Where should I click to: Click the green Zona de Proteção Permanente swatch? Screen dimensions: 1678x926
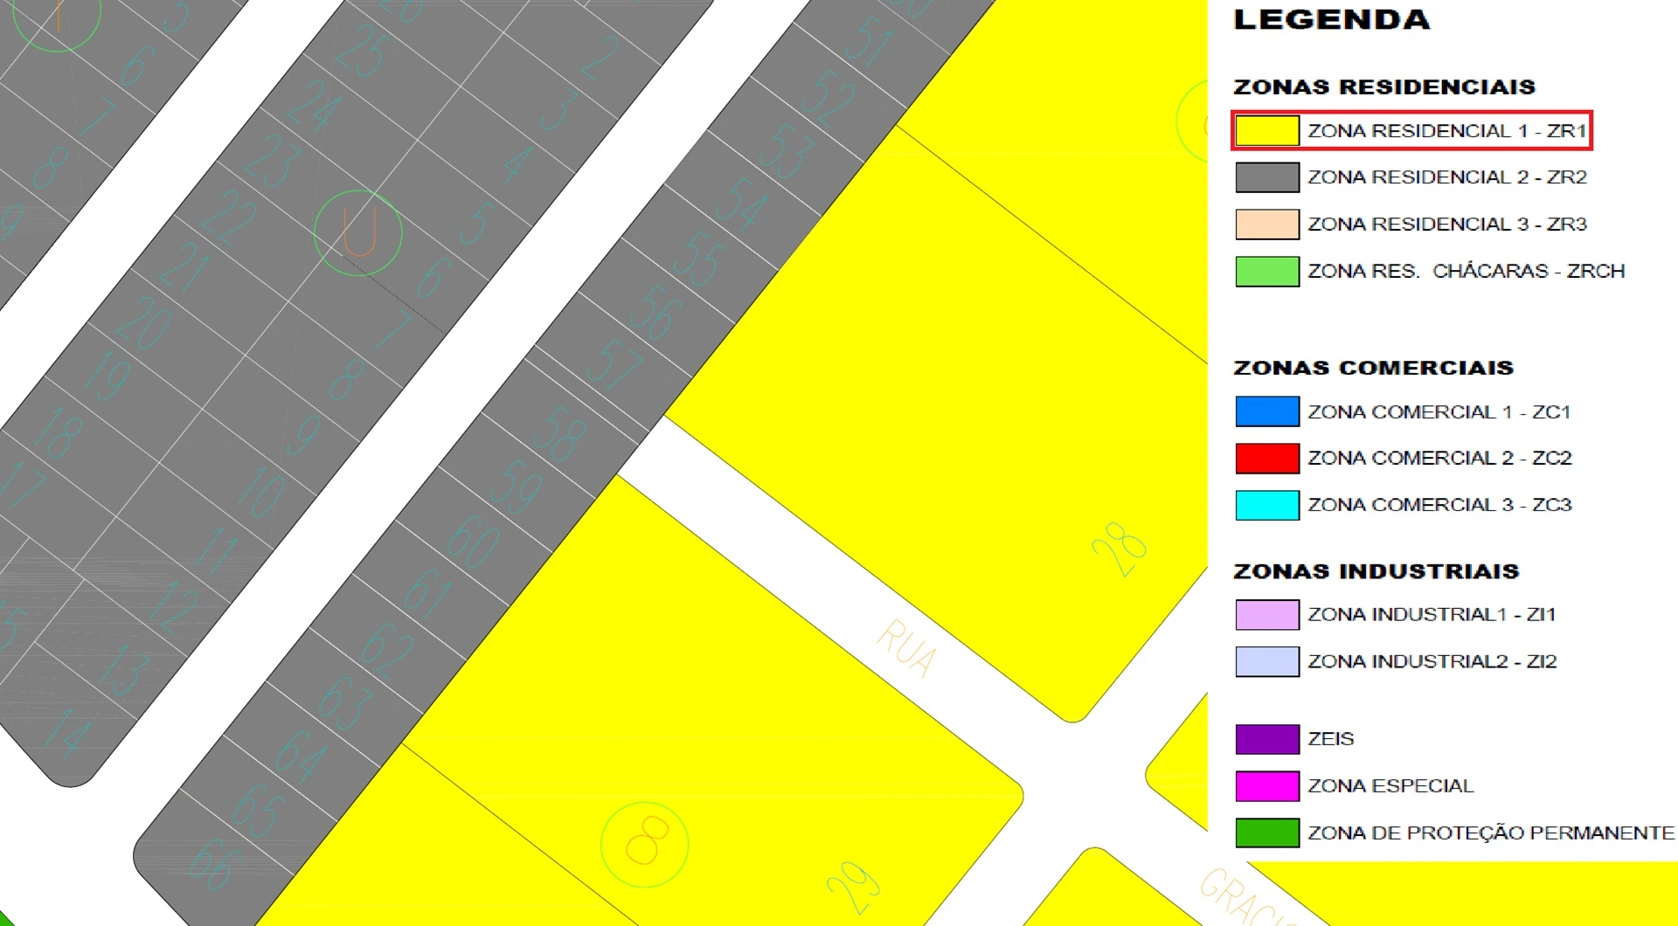click(1266, 833)
